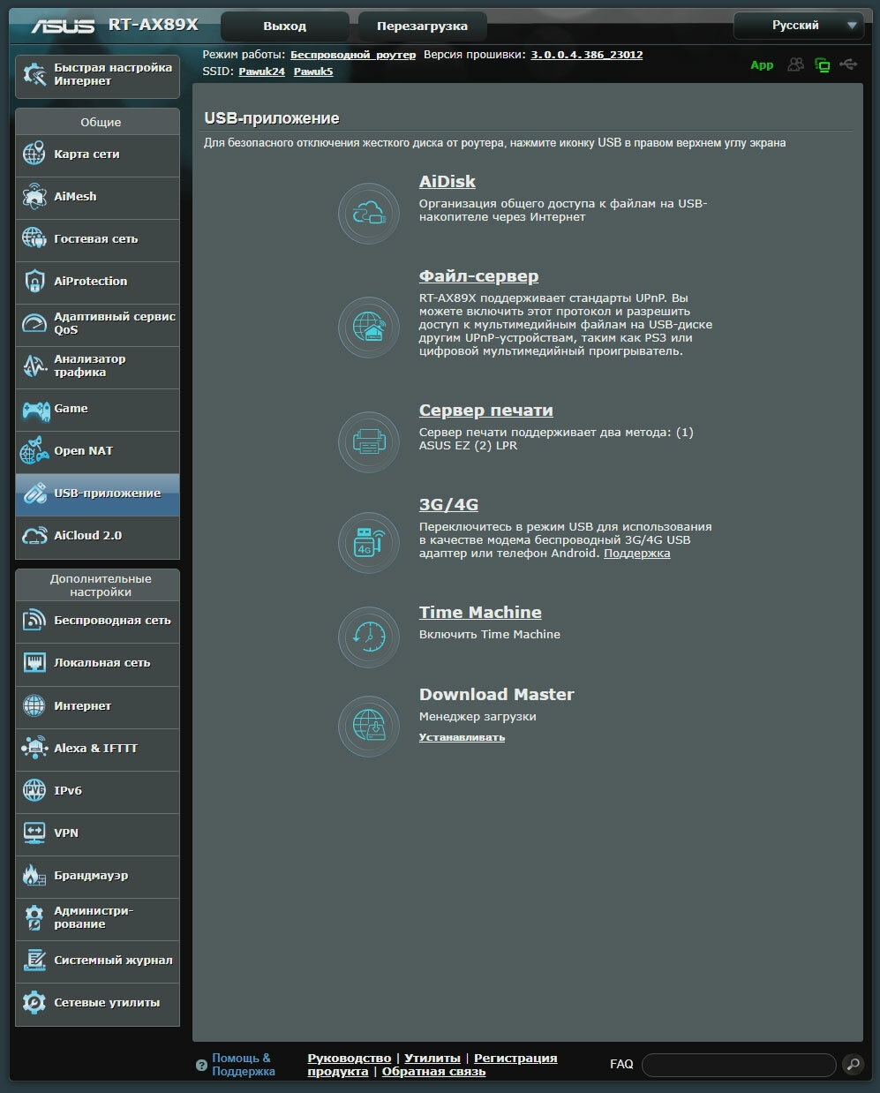Click the USB status icon in header
Screen dimensions: 880x1093
click(x=849, y=64)
